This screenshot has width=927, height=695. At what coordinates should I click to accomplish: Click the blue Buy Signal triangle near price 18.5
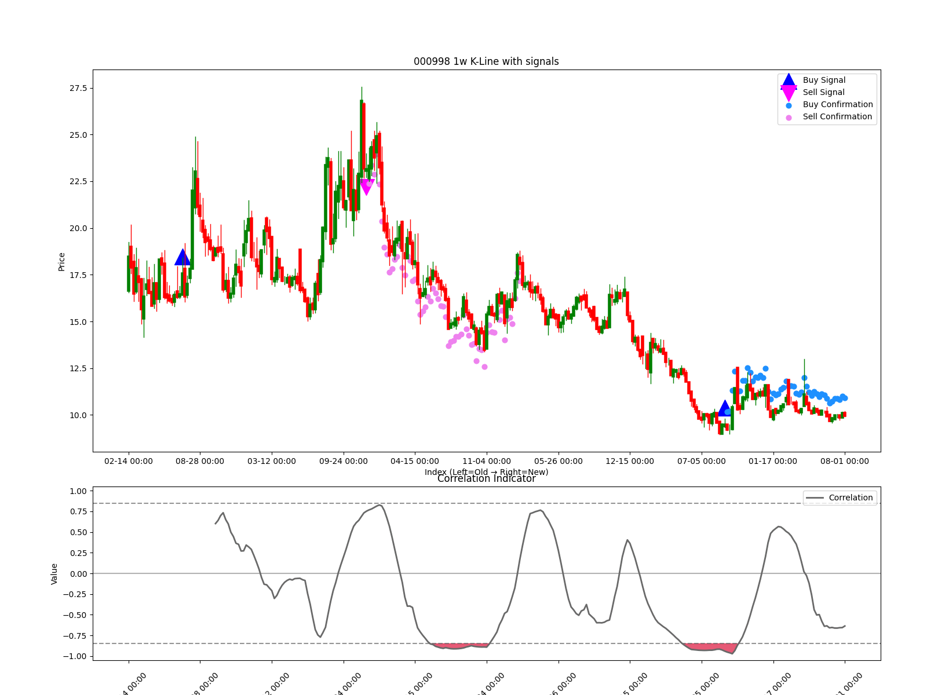tap(183, 257)
